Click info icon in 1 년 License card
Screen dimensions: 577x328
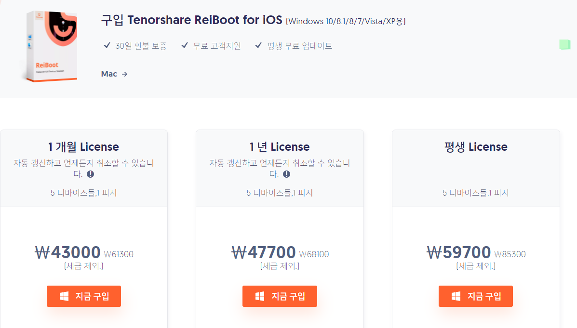click(287, 174)
